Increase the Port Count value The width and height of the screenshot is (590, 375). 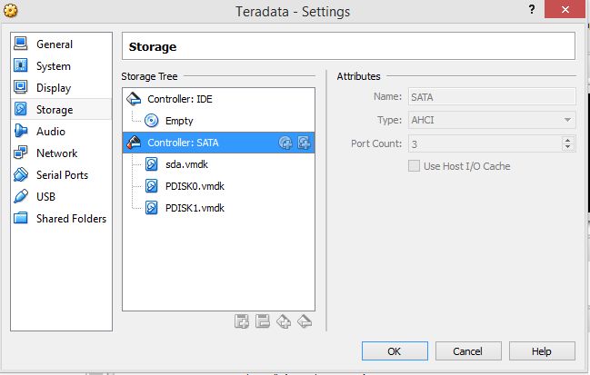click(x=568, y=140)
